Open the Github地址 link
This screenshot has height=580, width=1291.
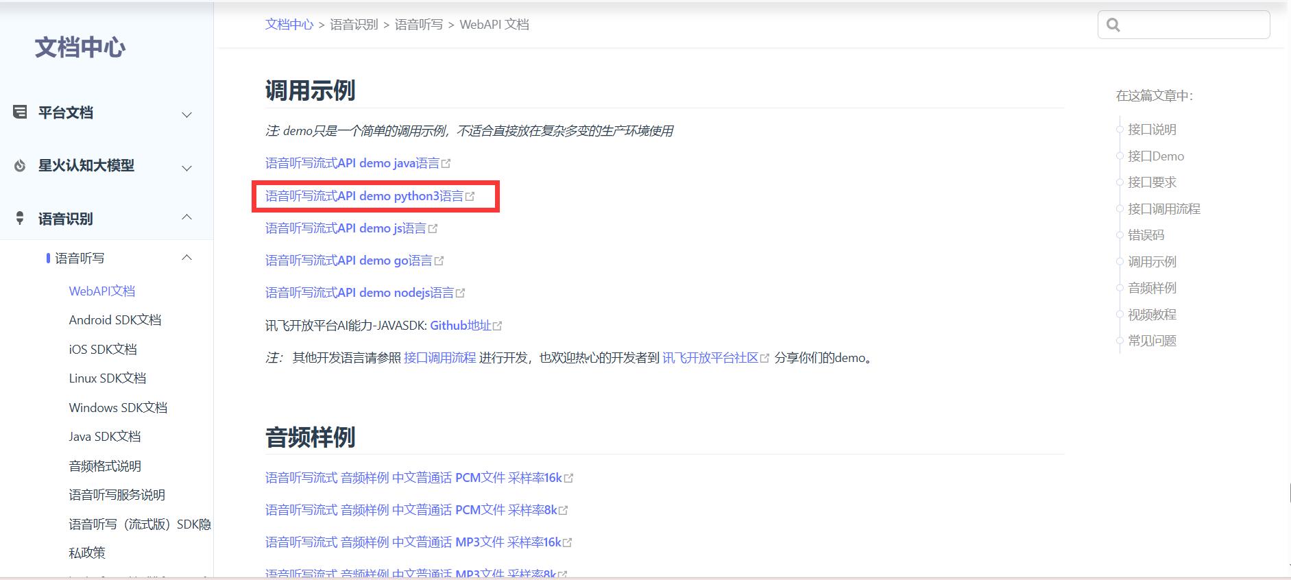point(461,326)
